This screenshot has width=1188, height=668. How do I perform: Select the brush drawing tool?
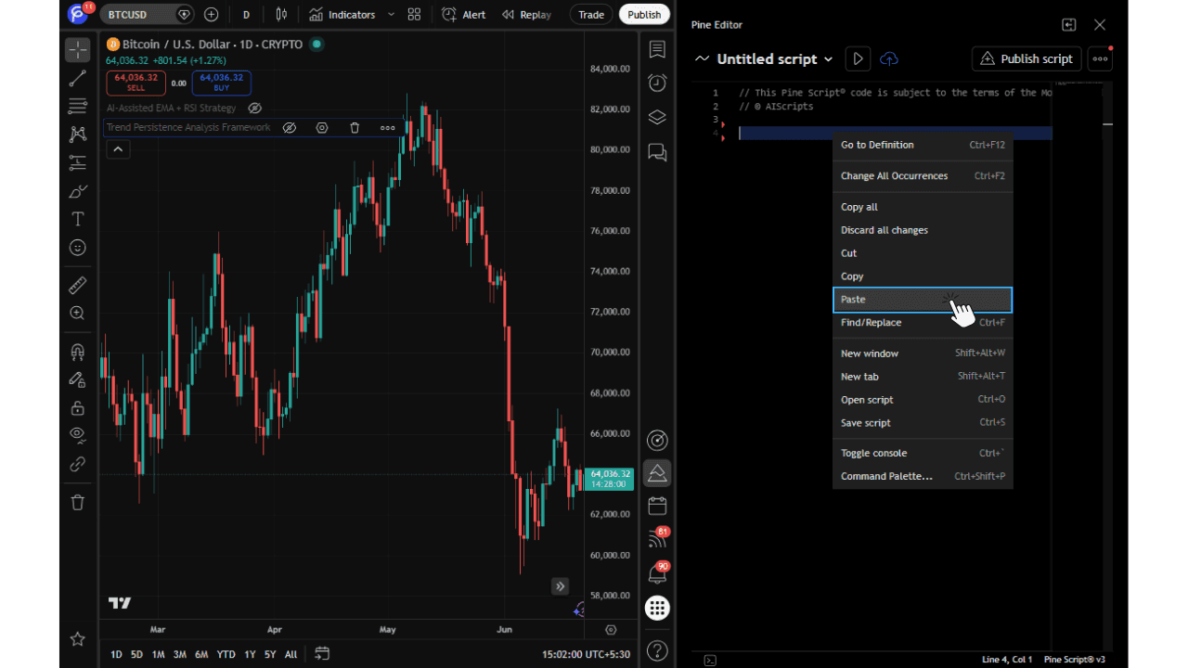coord(78,191)
